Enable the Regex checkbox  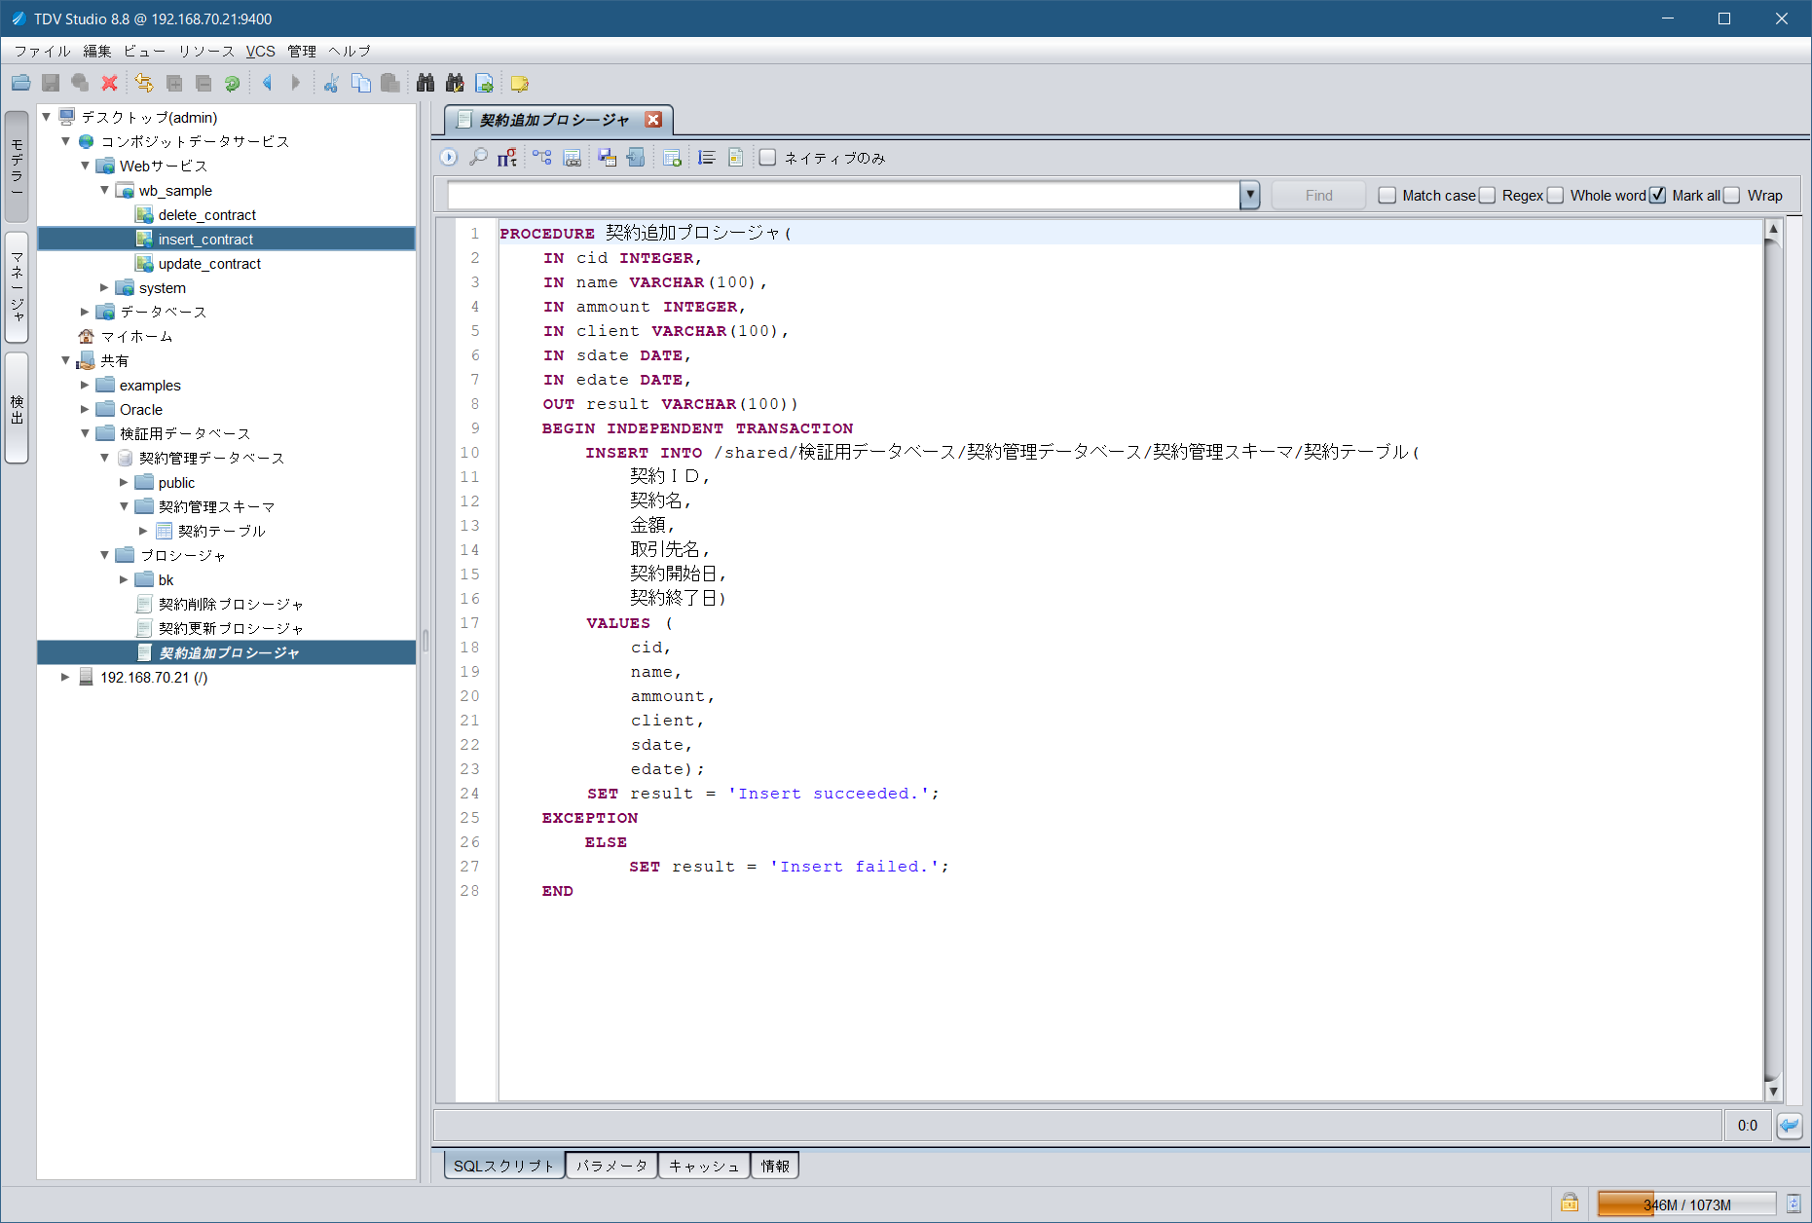click(x=1487, y=196)
